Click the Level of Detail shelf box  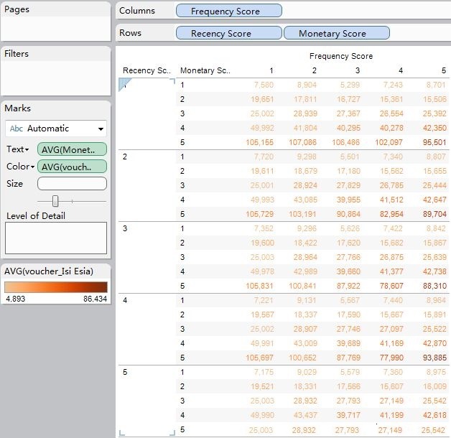click(56, 238)
